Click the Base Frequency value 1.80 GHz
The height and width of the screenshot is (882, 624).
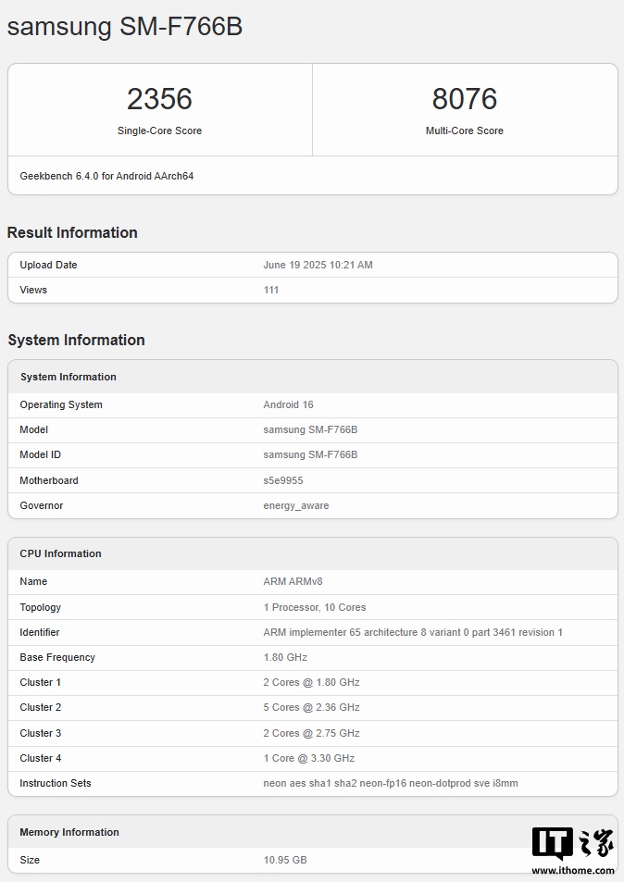(285, 657)
